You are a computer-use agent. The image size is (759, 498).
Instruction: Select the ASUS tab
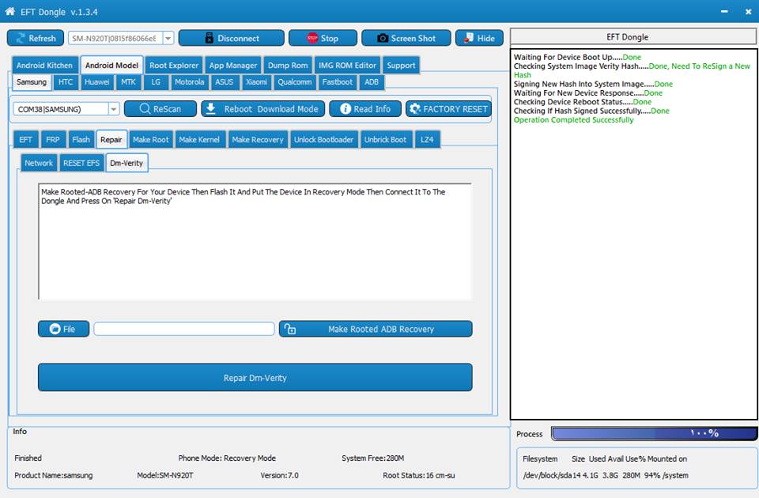coord(224,82)
